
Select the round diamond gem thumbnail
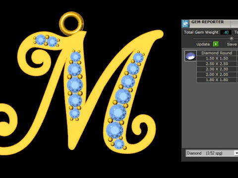click(x=190, y=56)
